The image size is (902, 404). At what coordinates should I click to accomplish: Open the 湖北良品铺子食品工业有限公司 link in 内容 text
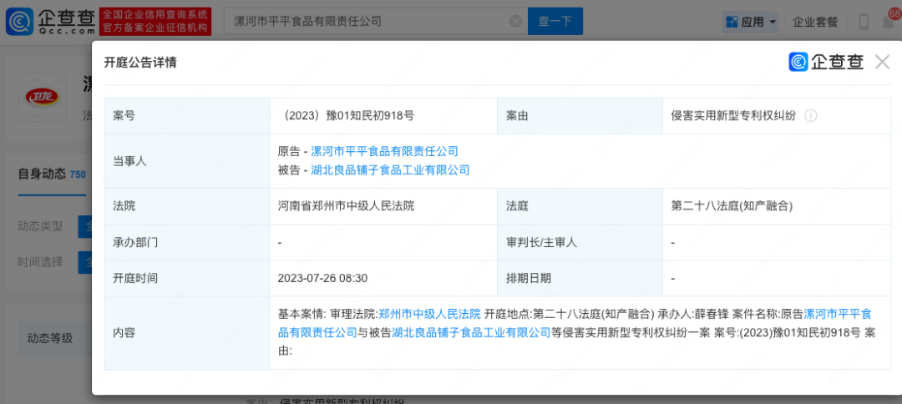click(x=471, y=332)
